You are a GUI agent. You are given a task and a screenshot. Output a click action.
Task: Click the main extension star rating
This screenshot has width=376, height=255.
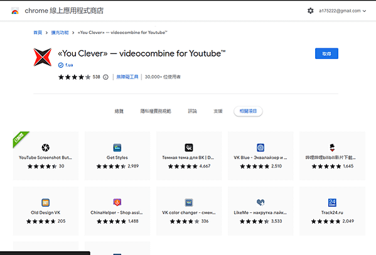click(75, 77)
